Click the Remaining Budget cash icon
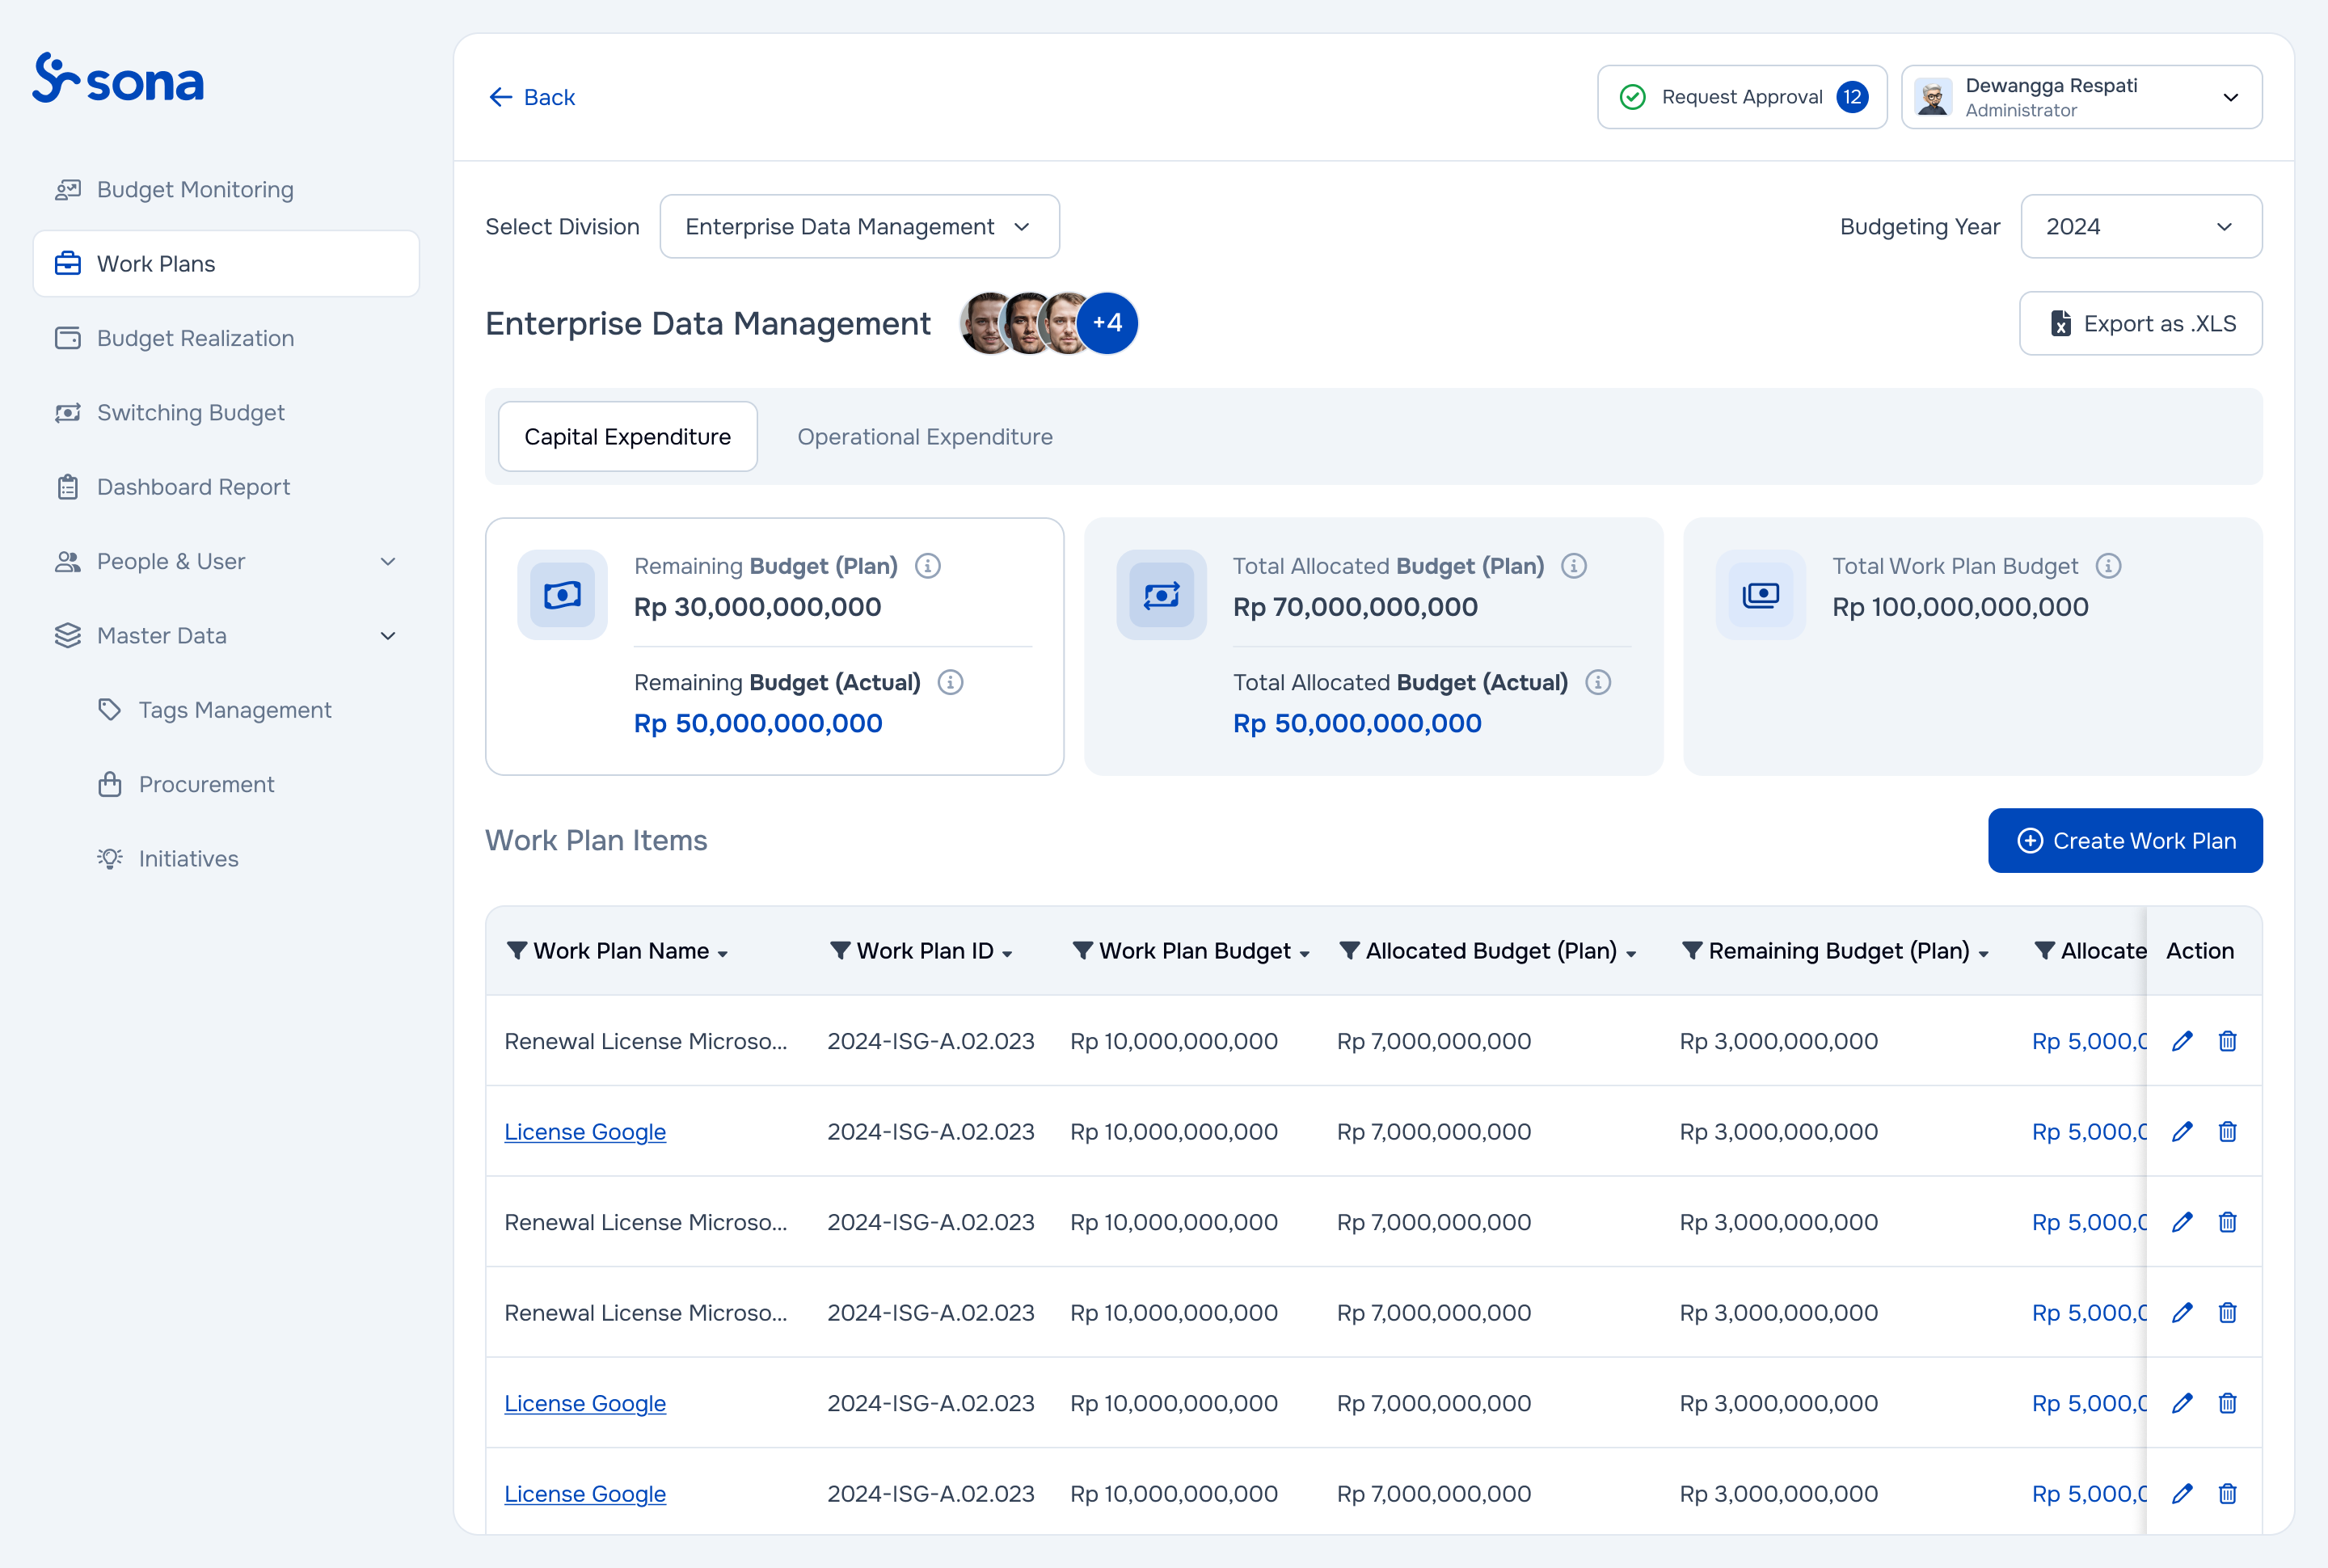Viewport: 2328px width, 1568px height. pyautogui.click(x=562, y=595)
